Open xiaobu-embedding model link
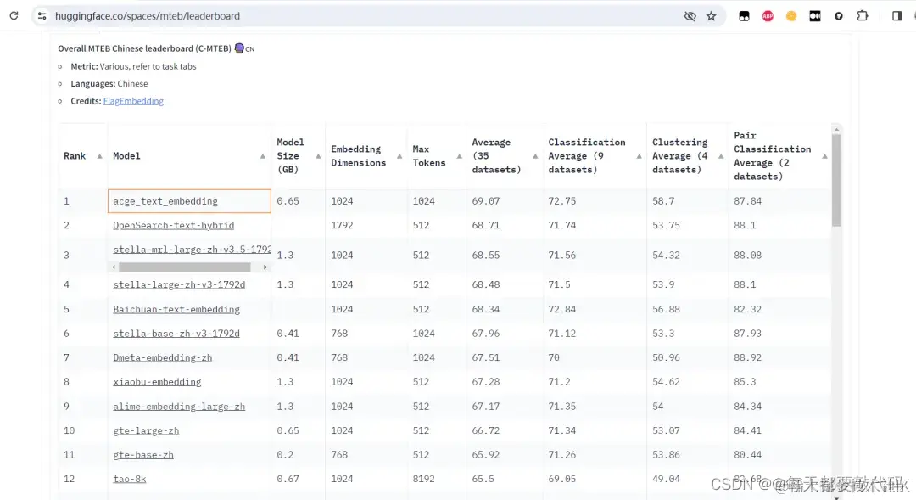 pyautogui.click(x=157, y=382)
